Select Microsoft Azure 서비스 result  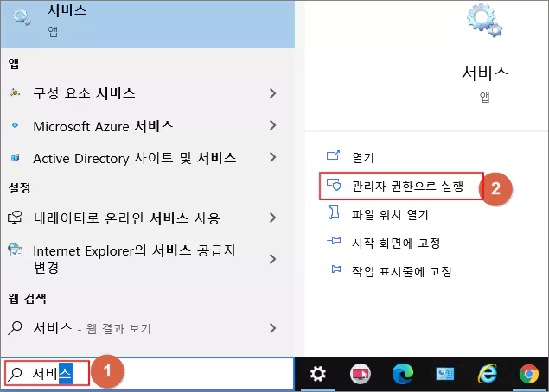tap(147, 126)
